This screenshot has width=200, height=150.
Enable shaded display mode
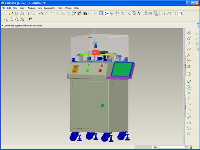[180, 13]
